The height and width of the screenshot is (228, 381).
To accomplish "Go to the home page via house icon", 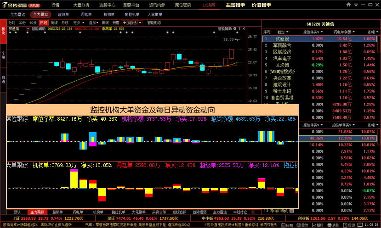I will click(x=349, y=5).
